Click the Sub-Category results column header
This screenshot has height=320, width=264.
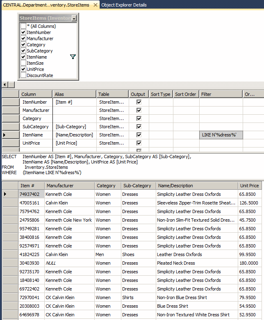tap(139, 186)
